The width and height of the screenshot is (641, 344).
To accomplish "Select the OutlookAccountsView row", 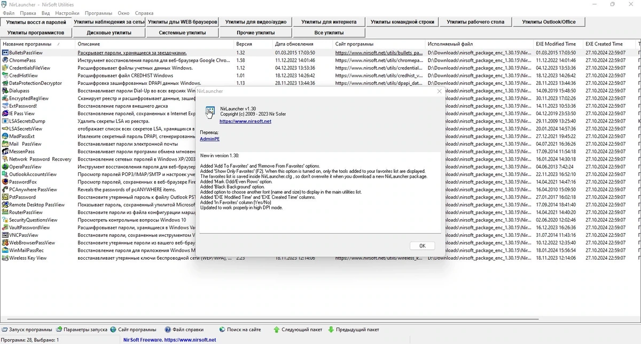I will [320, 174].
